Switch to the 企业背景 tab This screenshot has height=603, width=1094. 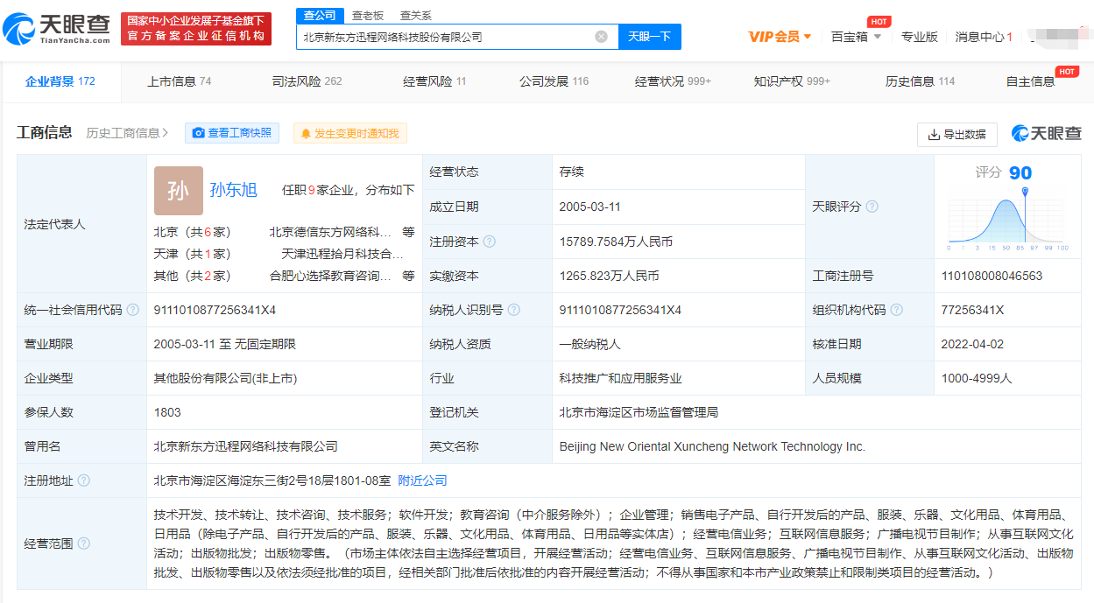tap(60, 81)
